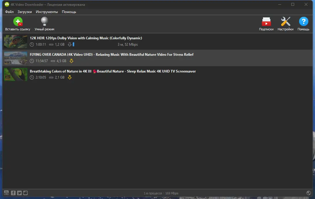Minimize the 4K Video Downloader window
Viewport: 315px width, 199px height.
click(x=280, y=4)
